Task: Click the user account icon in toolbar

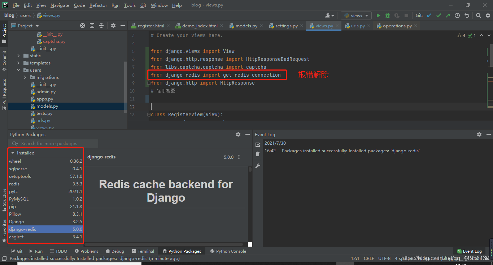Action: pyautogui.click(x=330, y=15)
